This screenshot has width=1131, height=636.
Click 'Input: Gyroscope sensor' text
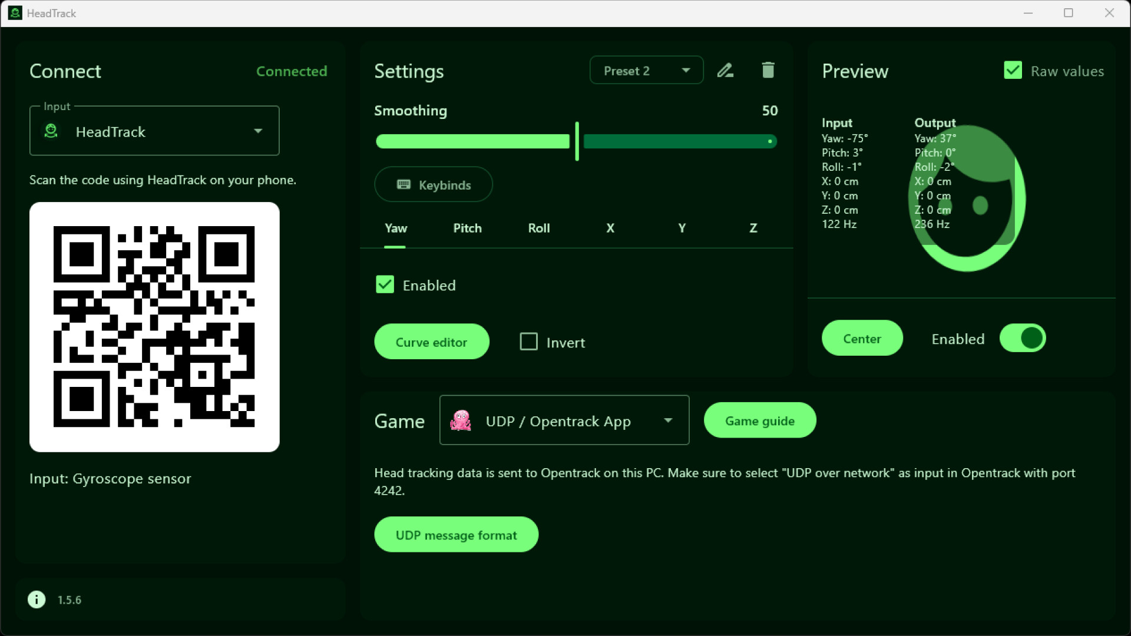[110, 479]
